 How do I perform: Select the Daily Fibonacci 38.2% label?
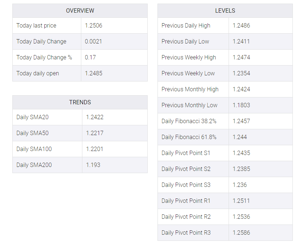[189, 121]
